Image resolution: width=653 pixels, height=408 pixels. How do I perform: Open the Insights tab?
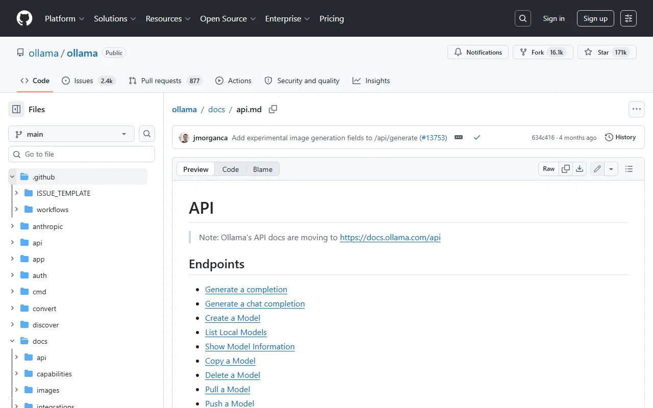point(371,81)
